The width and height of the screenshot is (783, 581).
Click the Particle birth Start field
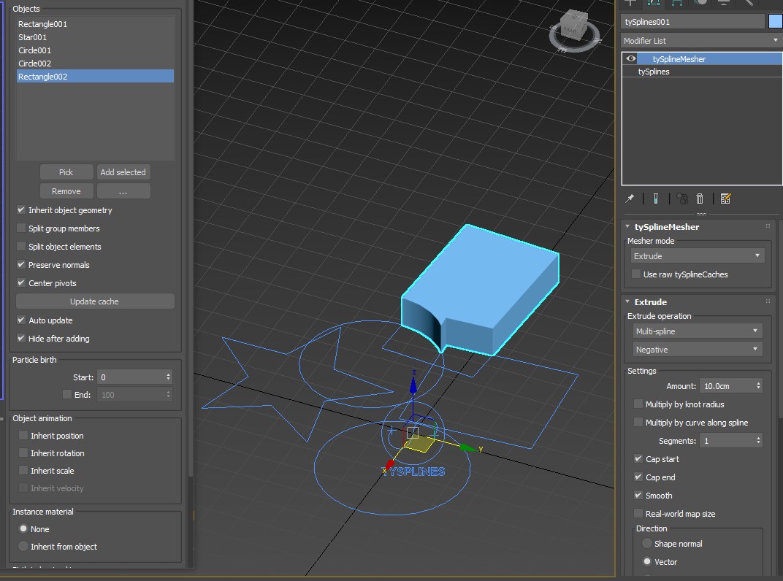(131, 377)
